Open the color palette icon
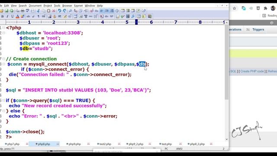277x156 pixels. coord(23,16)
